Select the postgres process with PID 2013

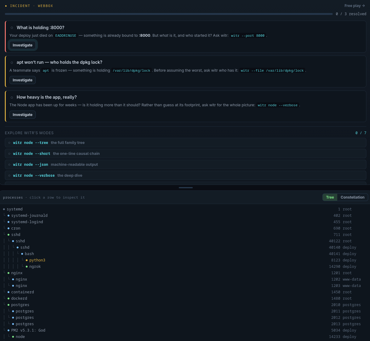pos(185,324)
